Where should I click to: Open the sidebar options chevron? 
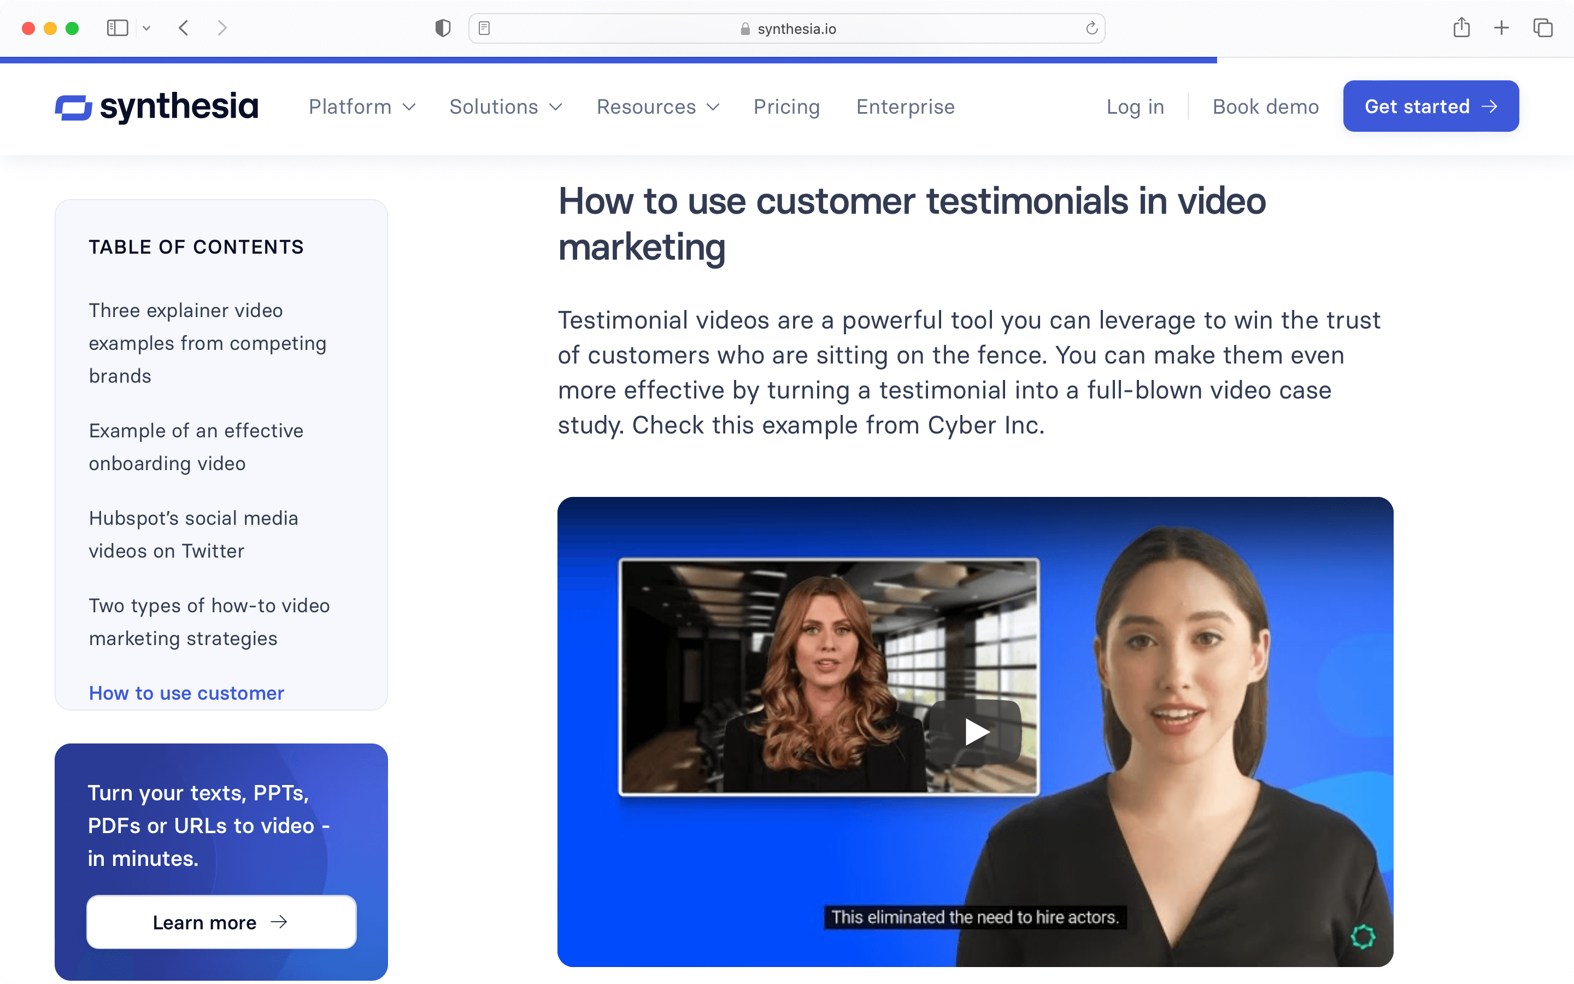[x=146, y=28]
